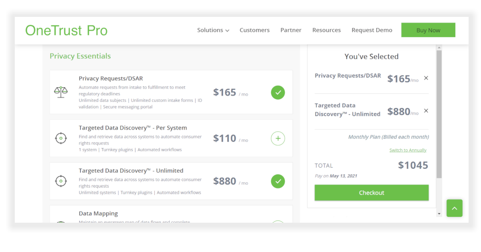Viewport: 481px width, 252px height.
Task: Open the Customers menu item
Action: click(x=255, y=30)
